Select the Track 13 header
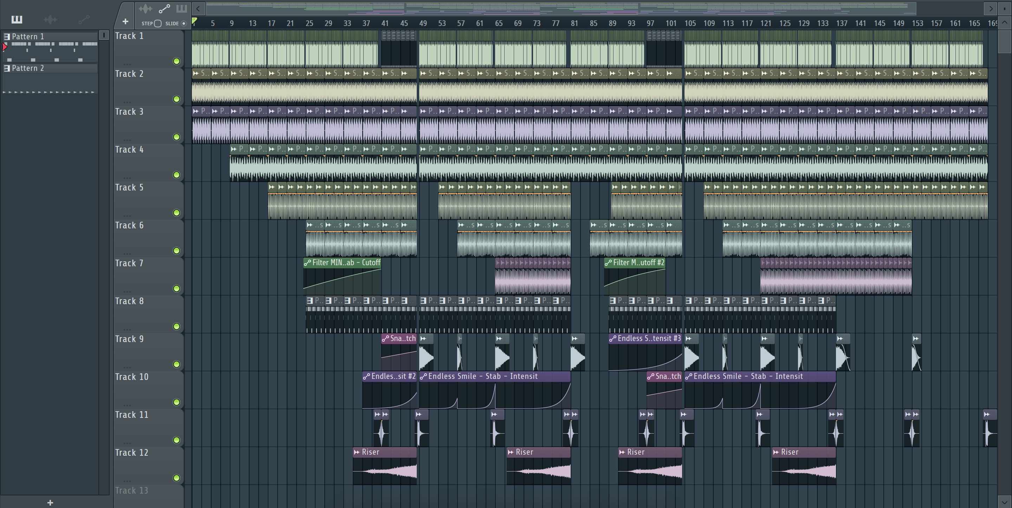Viewport: 1012px width, 508px height. 149,496
